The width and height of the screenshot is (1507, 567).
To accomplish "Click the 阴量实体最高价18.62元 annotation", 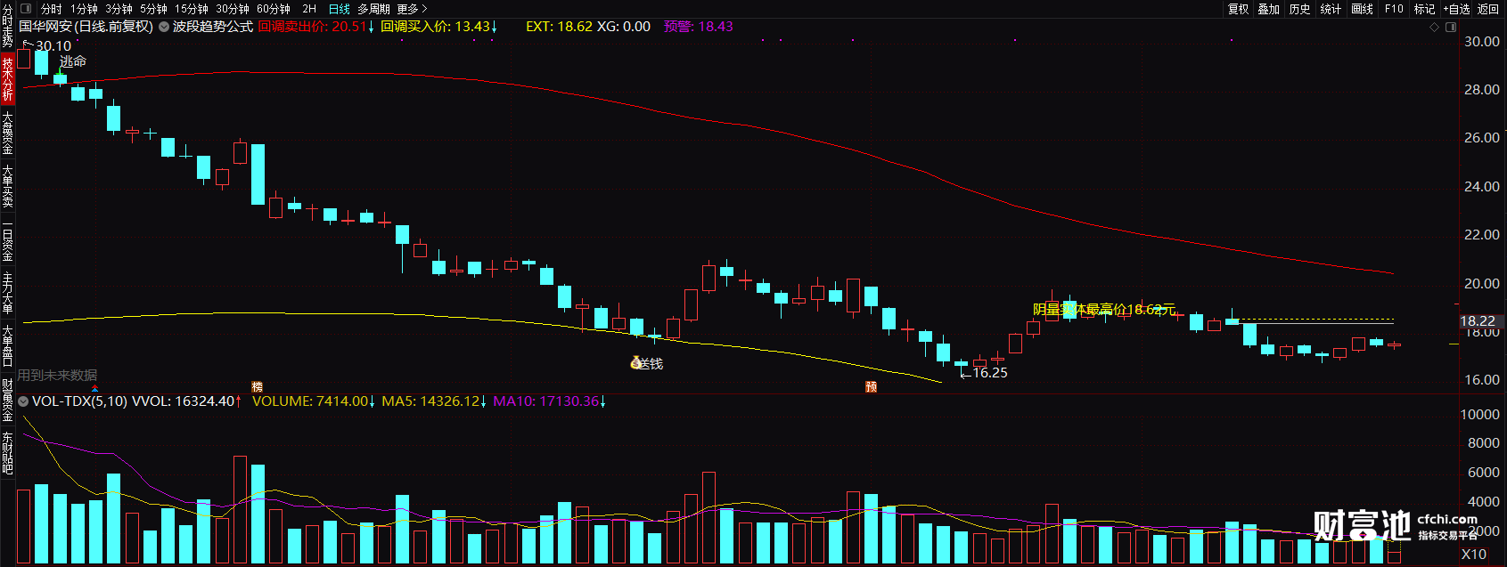I will point(1103,310).
